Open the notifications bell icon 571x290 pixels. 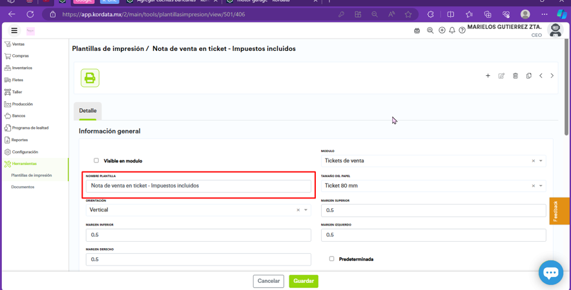click(x=452, y=30)
